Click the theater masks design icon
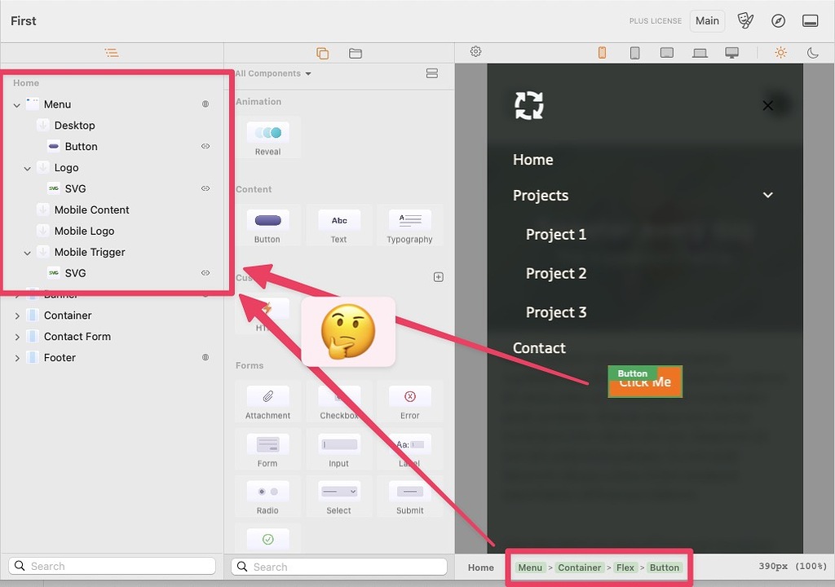Screen dimensions: 835x587 (x=745, y=20)
